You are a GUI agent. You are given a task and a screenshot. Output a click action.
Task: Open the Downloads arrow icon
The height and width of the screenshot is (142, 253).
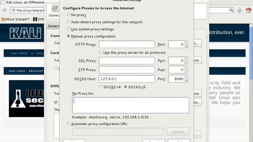click(240, 10)
